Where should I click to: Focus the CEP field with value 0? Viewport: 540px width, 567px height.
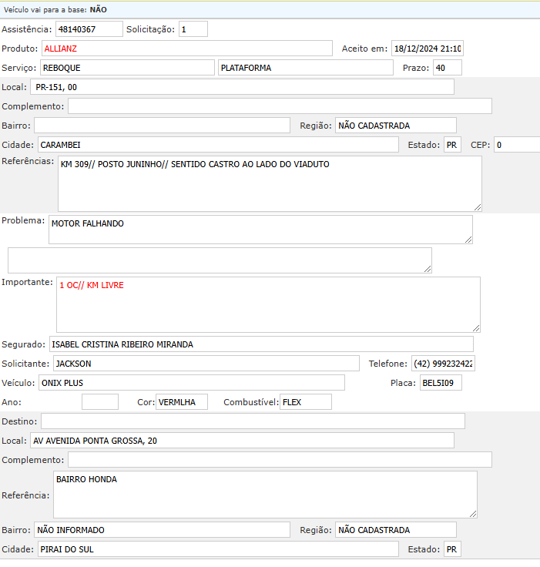tap(517, 145)
